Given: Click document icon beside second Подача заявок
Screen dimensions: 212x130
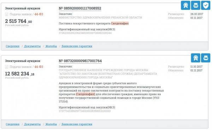Looking at the screenshot, I should click(6, 67).
